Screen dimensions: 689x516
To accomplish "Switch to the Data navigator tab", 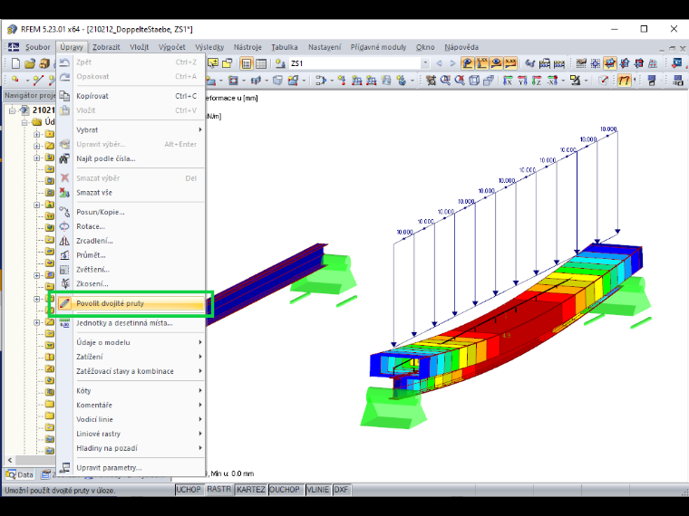I will [x=20, y=474].
